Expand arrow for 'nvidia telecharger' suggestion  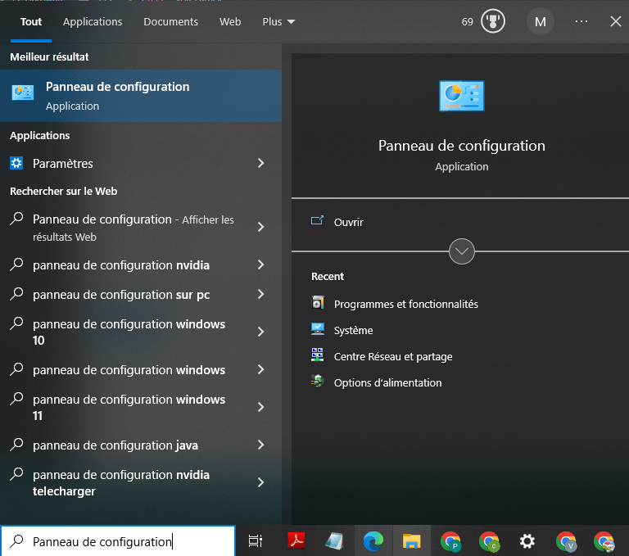(x=260, y=482)
